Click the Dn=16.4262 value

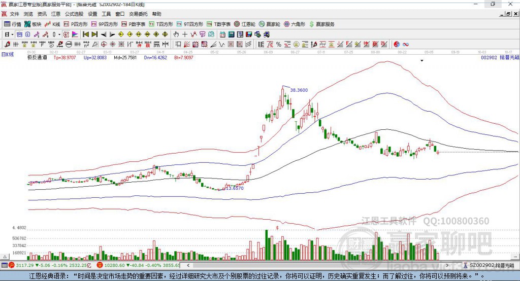[x=155, y=57]
